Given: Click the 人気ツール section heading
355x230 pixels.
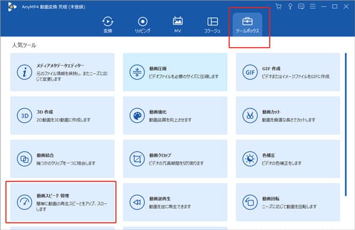Looking at the screenshot, I should pos(24,45).
